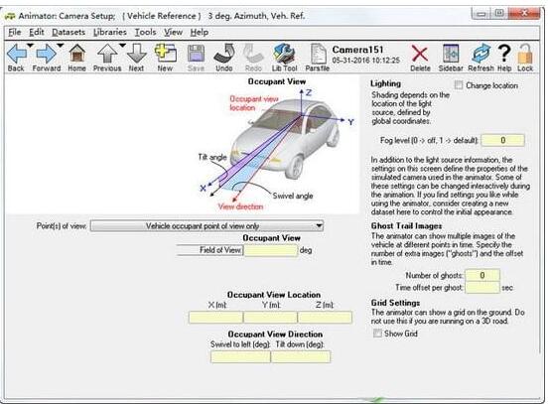Go to the Home screen icon
This screenshot has width=550, height=404.
(x=76, y=54)
